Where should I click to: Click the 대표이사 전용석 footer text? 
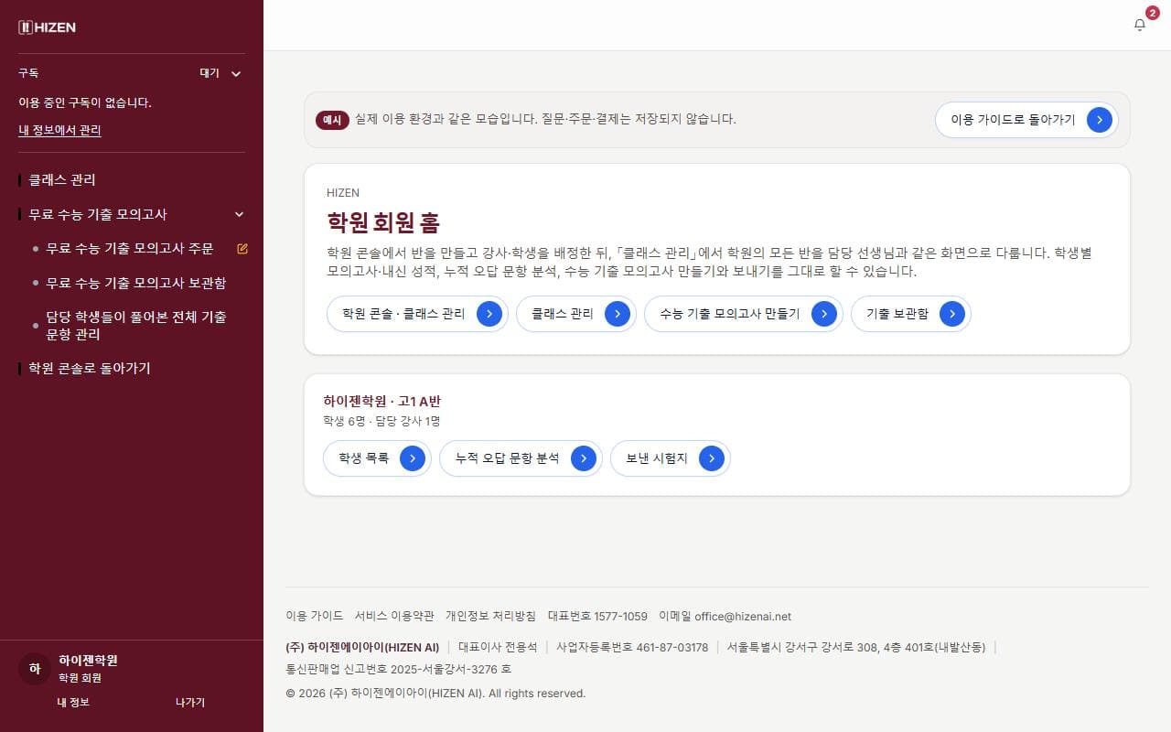(498, 647)
